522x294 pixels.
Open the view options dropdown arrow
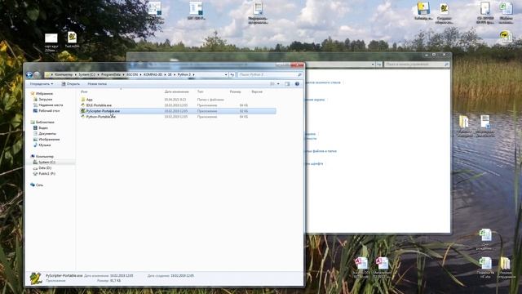coord(278,84)
